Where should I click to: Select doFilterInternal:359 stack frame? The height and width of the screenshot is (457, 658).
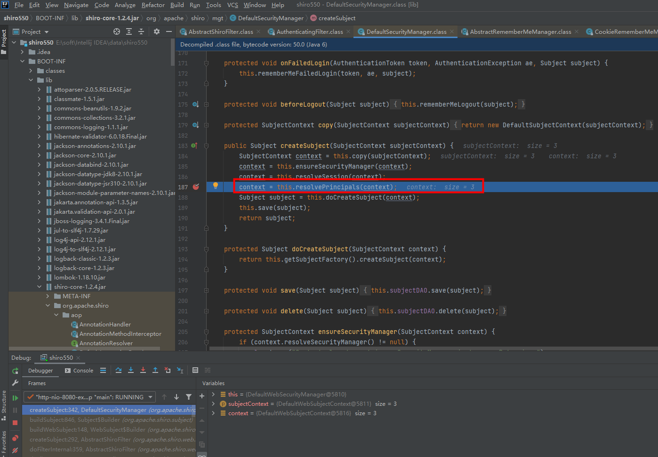[x=109, y=449]
